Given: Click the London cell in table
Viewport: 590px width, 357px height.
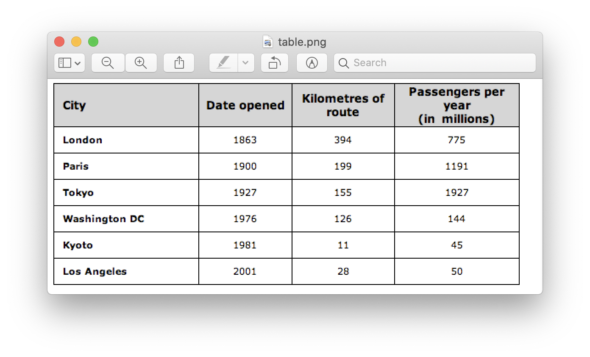Looking at the screenshot, I should pos(83,140).
